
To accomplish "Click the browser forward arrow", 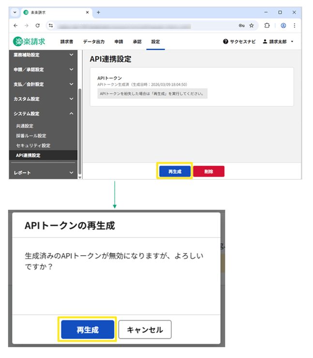I will click(27, 26).
